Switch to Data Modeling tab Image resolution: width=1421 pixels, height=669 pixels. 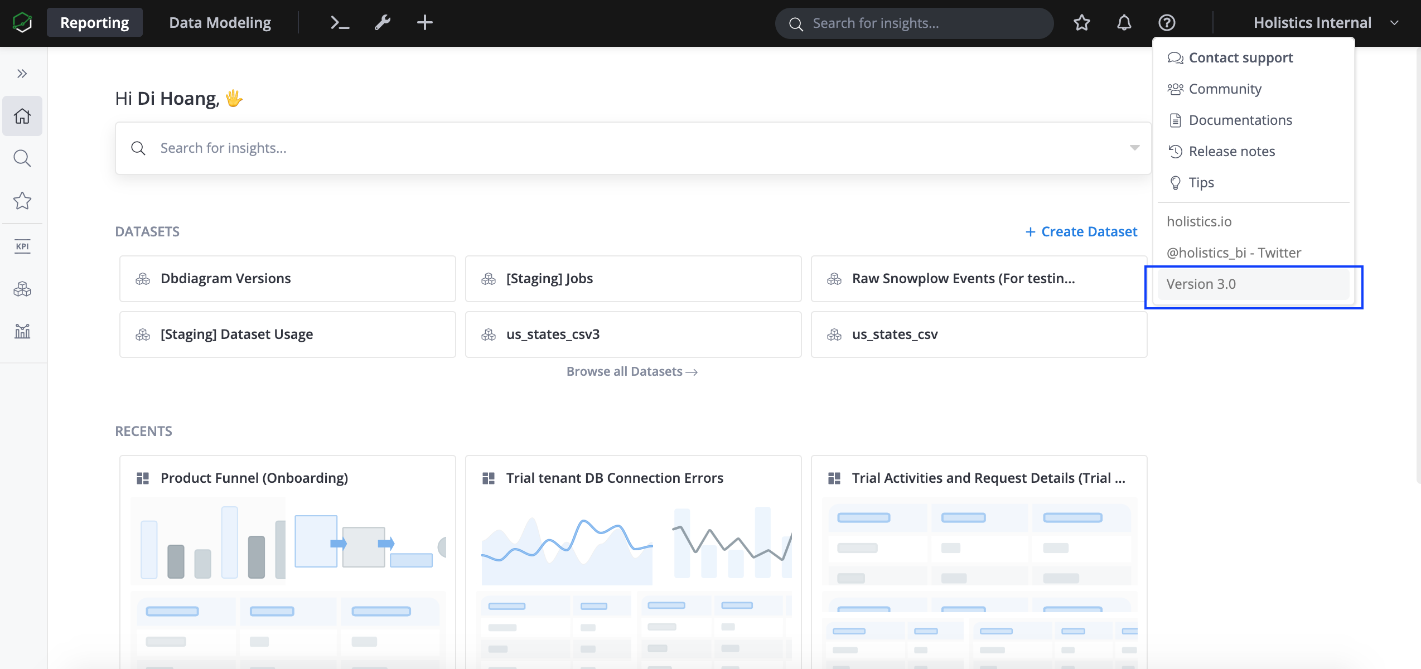coord(220,22)
